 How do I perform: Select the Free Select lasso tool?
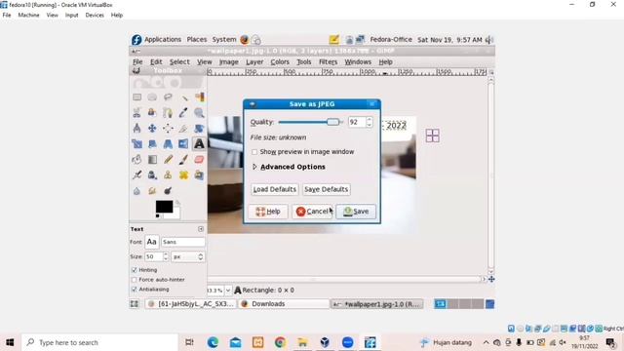168,97
